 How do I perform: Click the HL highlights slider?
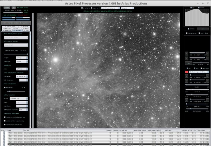pos(197,85)
